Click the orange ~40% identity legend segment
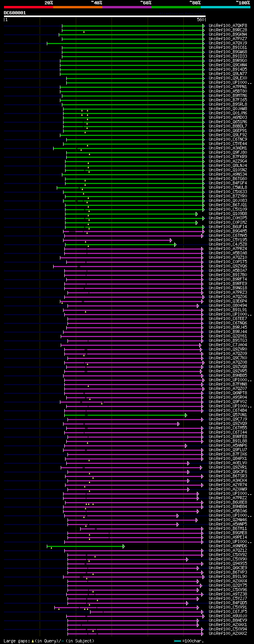254x644 pixels. (77, 7)
